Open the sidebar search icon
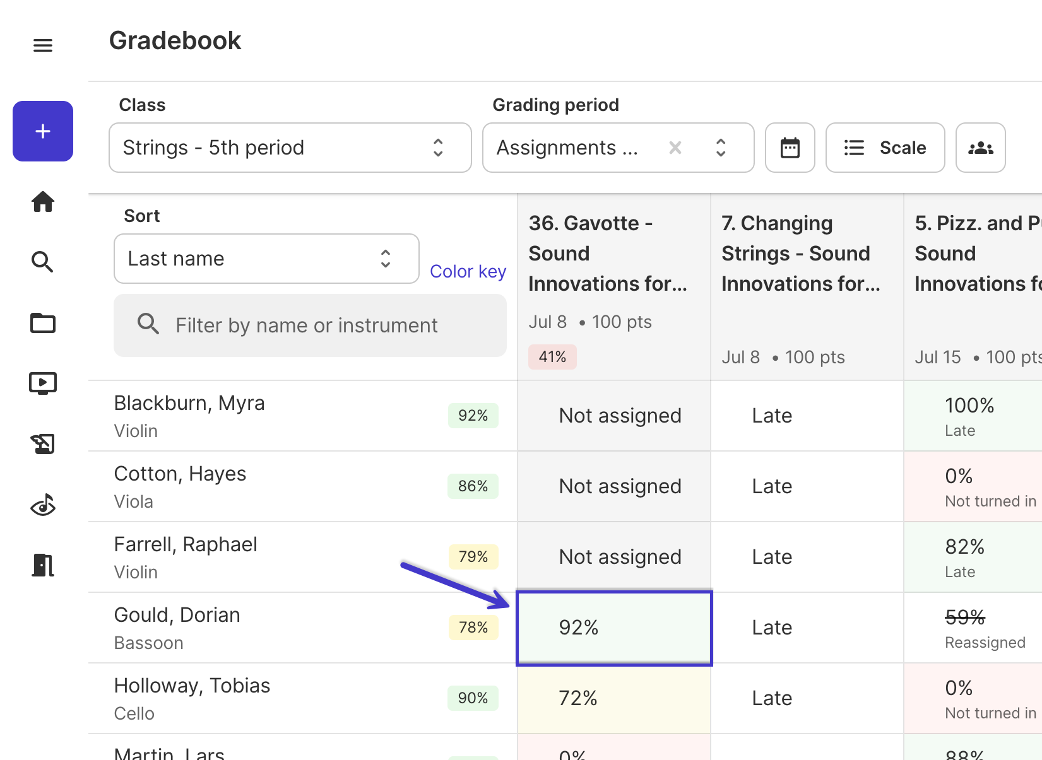 click(43, 262)
